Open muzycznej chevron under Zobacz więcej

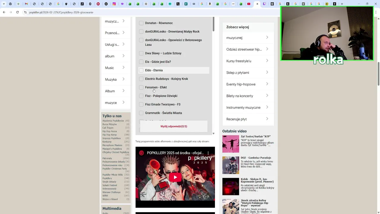click(267, 37)
